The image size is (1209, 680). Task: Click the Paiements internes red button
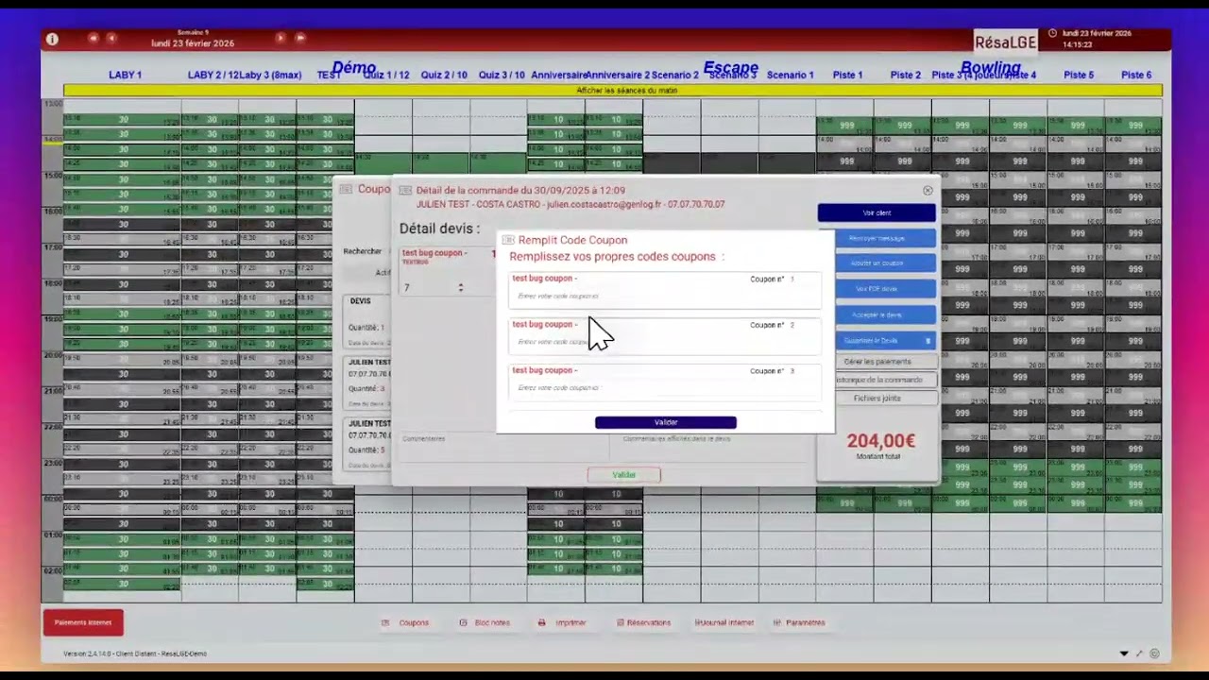tap(83, 622)
